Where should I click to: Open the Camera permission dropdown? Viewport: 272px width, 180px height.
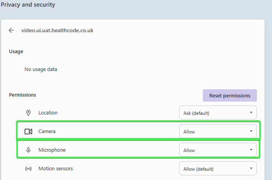(x=218, y=132)
